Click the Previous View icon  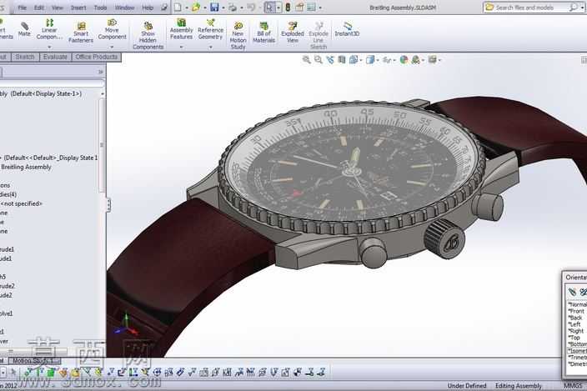coord(330,60)
